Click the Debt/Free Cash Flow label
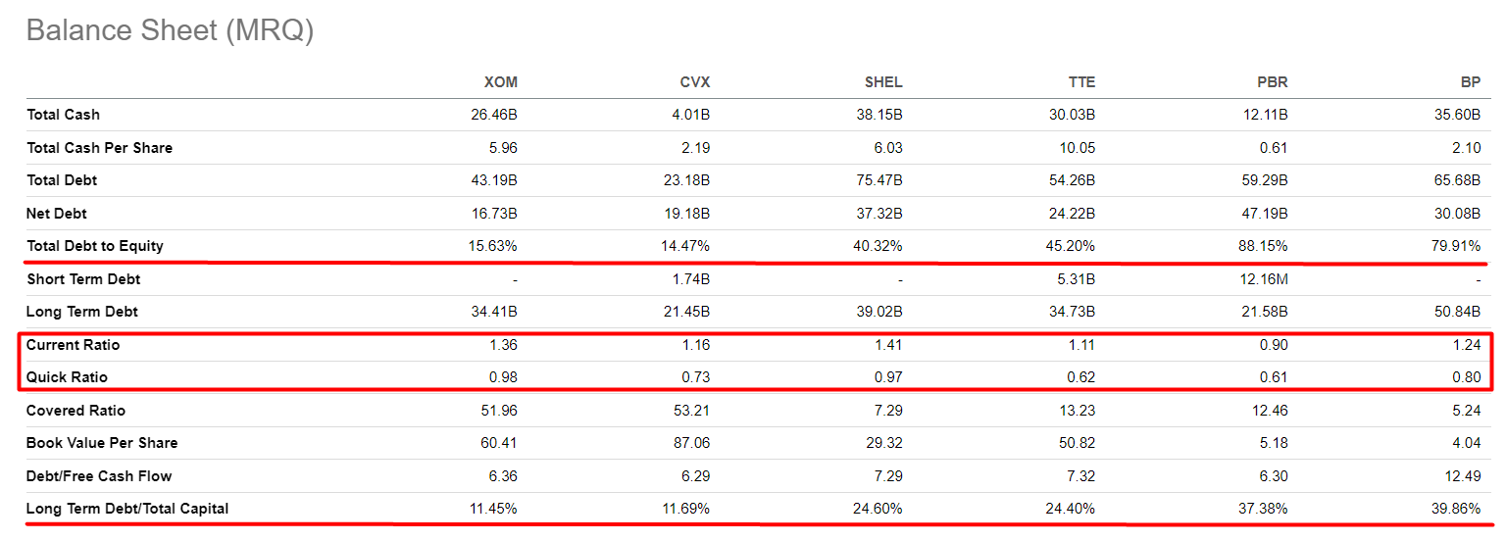Screen dimensions: 1506x541 tap(99, 476)
